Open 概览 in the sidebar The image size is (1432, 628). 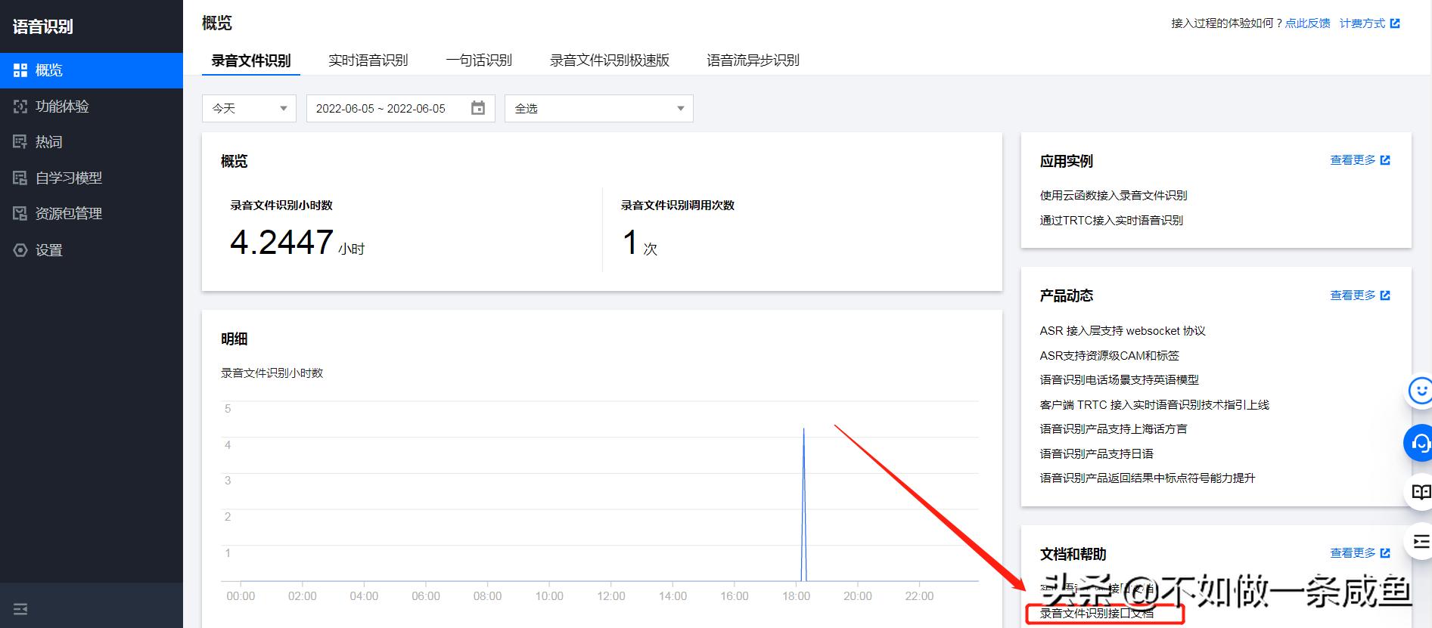[92, 70]
